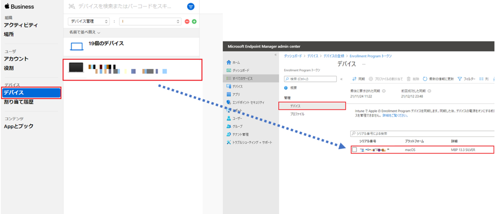
Task: Open 役割 in Apple Business sidebar
Action: pyautogui.click(x=9, y=68)
